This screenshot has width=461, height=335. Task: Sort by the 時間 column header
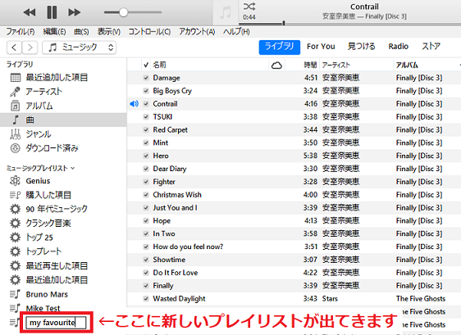point(310,65)
